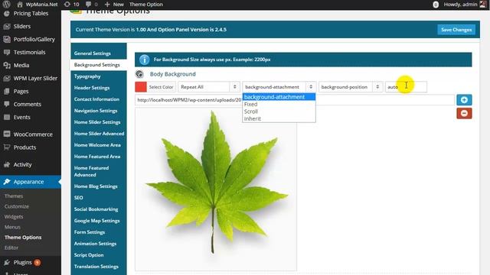Select highlighted background-attachment list option
Screen dimensions: 490x275
[279, 97]
